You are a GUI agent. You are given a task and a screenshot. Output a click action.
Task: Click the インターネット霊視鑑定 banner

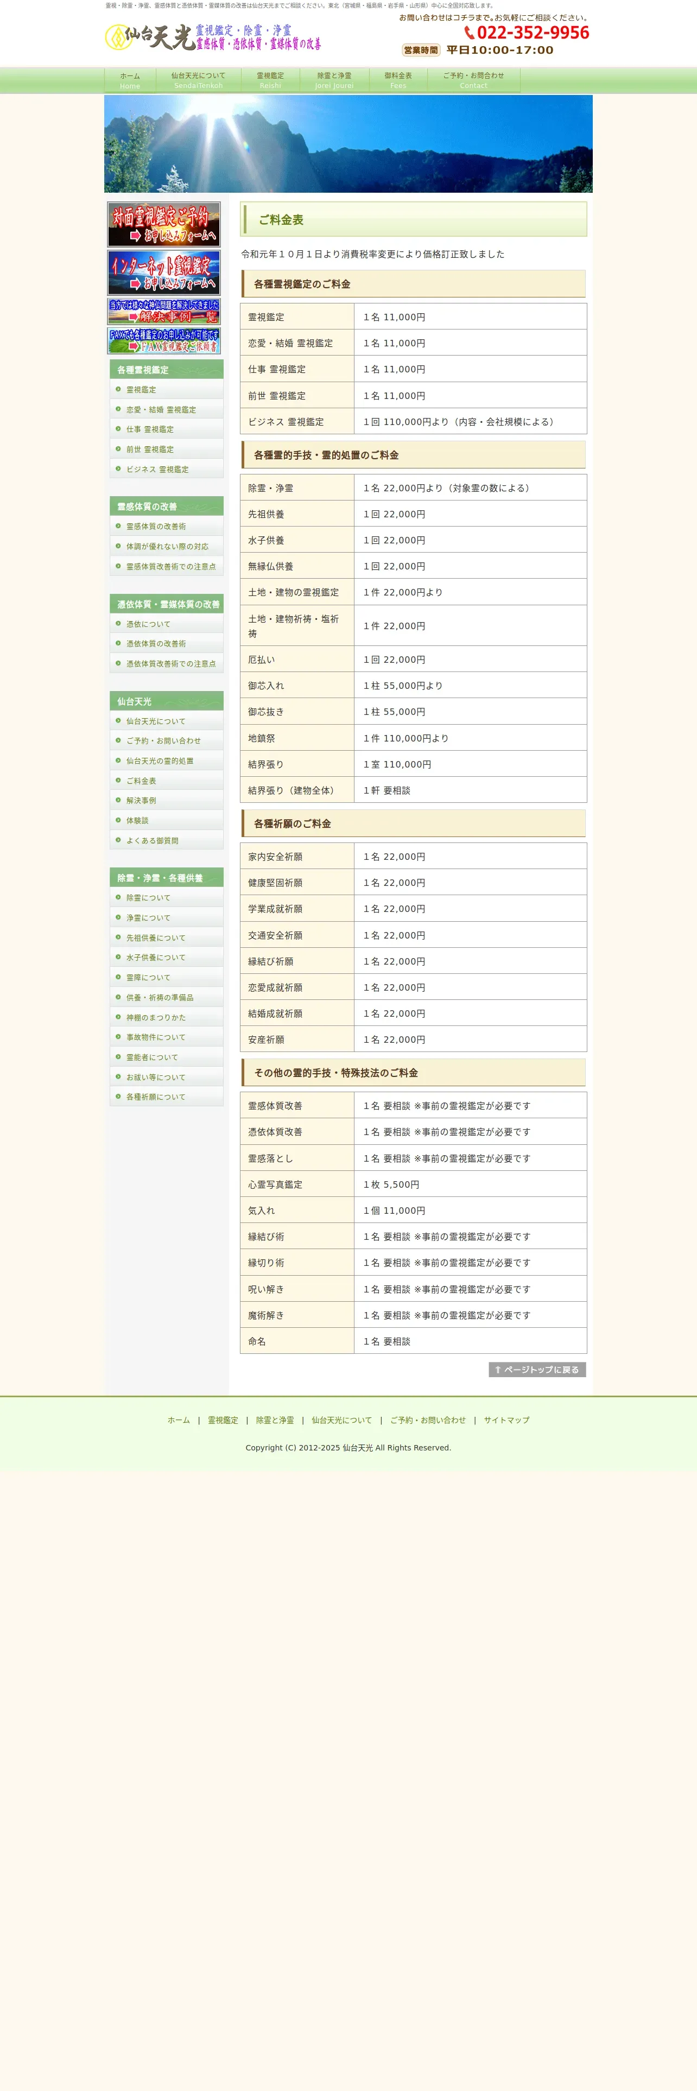click(164, 273)
